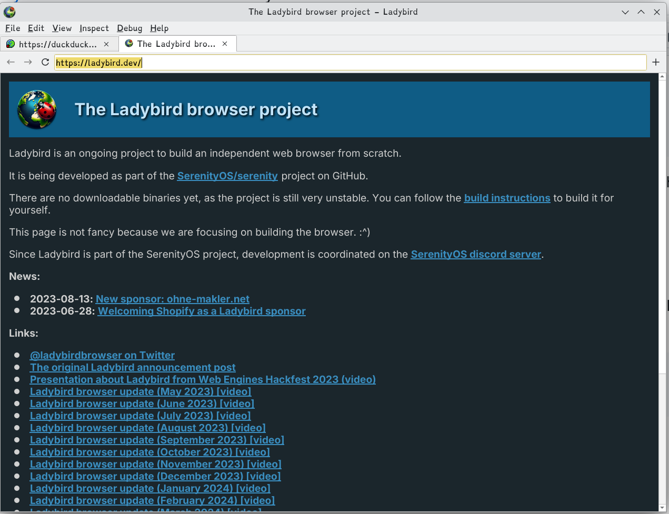Open Ladybird browser update January 2024 video
The height and width of the screenshot is (514, 669).
(x=150, y=488)
